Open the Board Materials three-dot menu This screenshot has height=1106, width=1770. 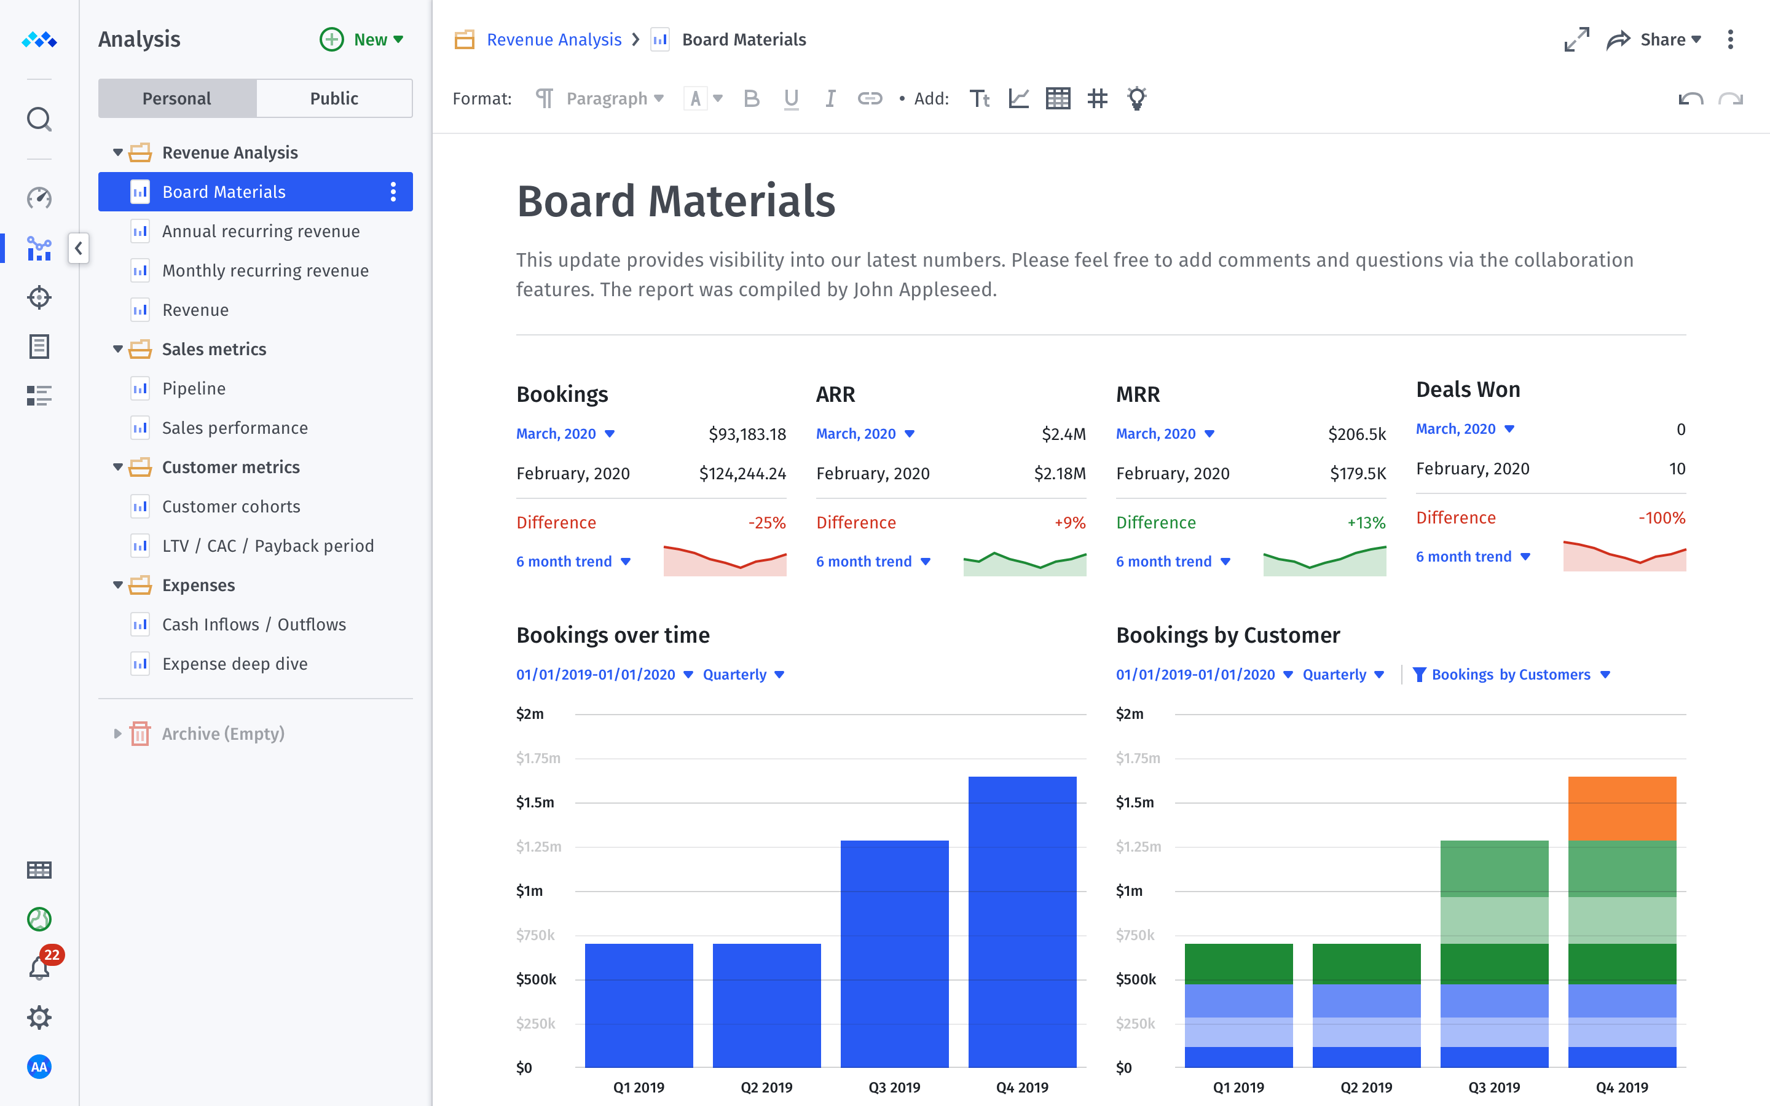pos(393,192)
